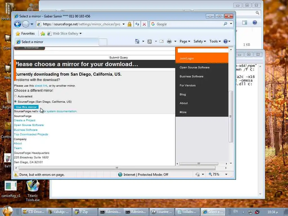Show hidden tray icons arrow
The image size is (288, 216).
[243, 212]
